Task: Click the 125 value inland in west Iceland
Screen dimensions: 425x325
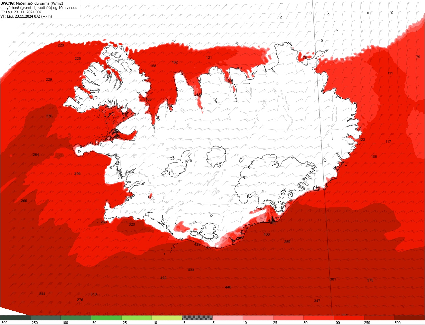Action: pos(150,197)
